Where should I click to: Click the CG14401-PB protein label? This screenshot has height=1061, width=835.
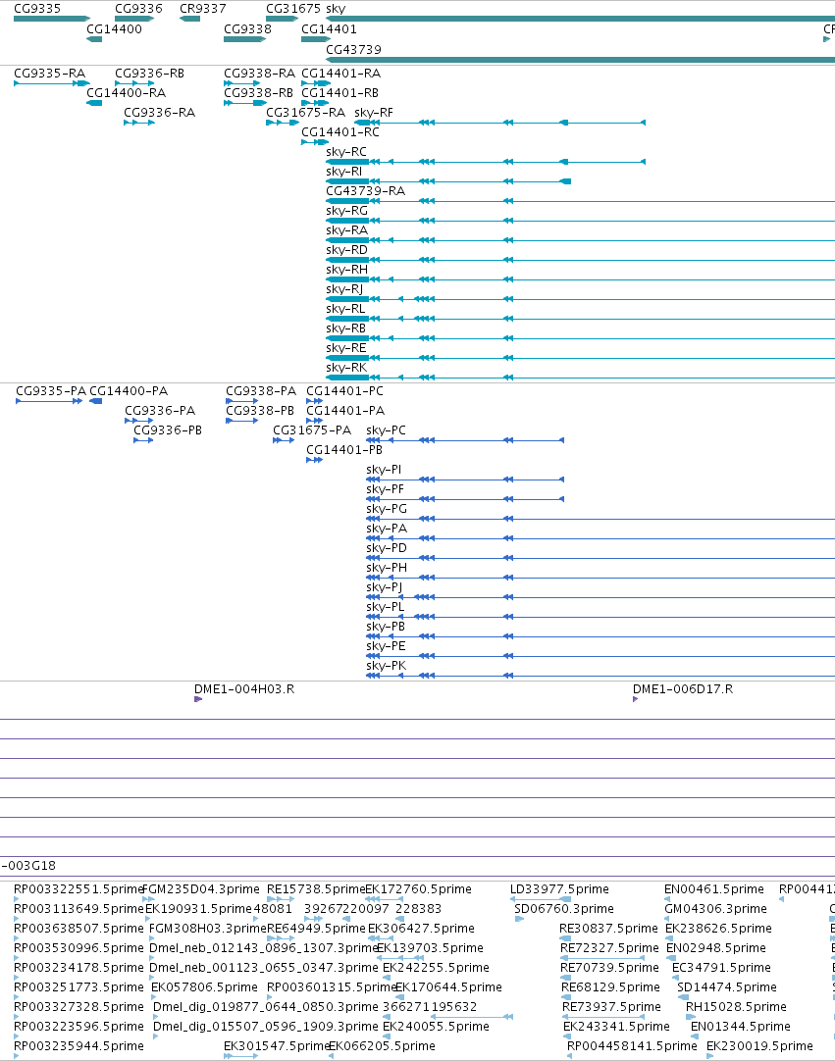[344, 450]
